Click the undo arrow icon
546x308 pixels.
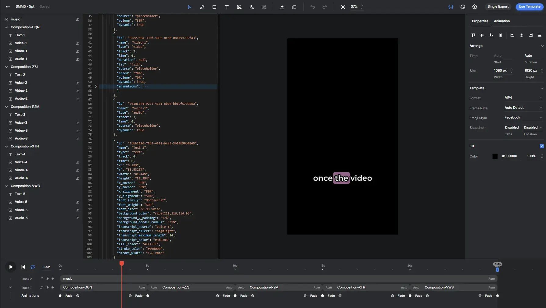(312, 7)
